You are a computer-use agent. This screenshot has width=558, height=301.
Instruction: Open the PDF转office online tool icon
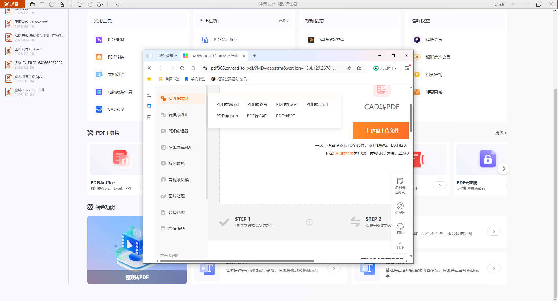coord(205,40)
